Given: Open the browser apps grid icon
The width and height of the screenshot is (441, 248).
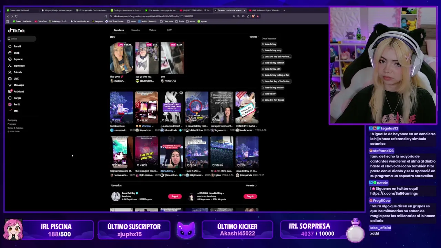Looking at the screenshot, I should (8, 21).
